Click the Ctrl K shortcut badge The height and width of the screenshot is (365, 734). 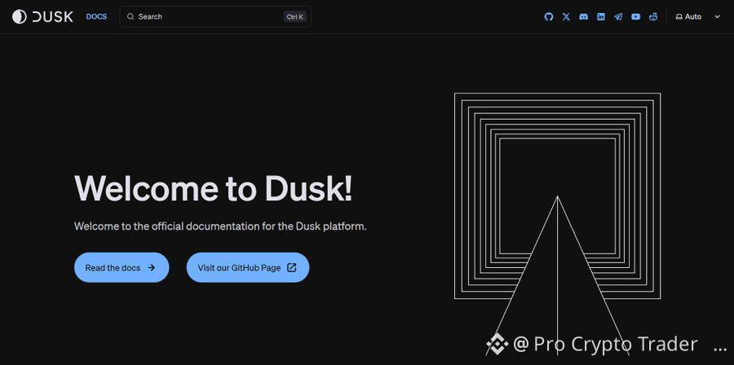[x=295, y=17]
